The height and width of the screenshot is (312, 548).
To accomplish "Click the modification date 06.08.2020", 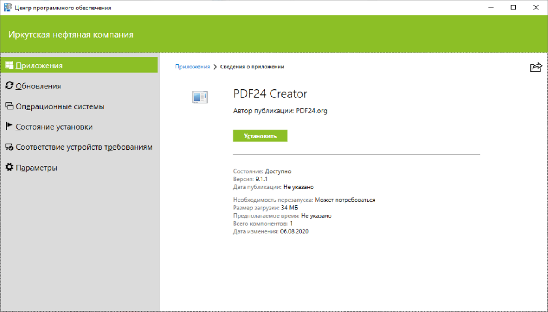I will point(295,232).
